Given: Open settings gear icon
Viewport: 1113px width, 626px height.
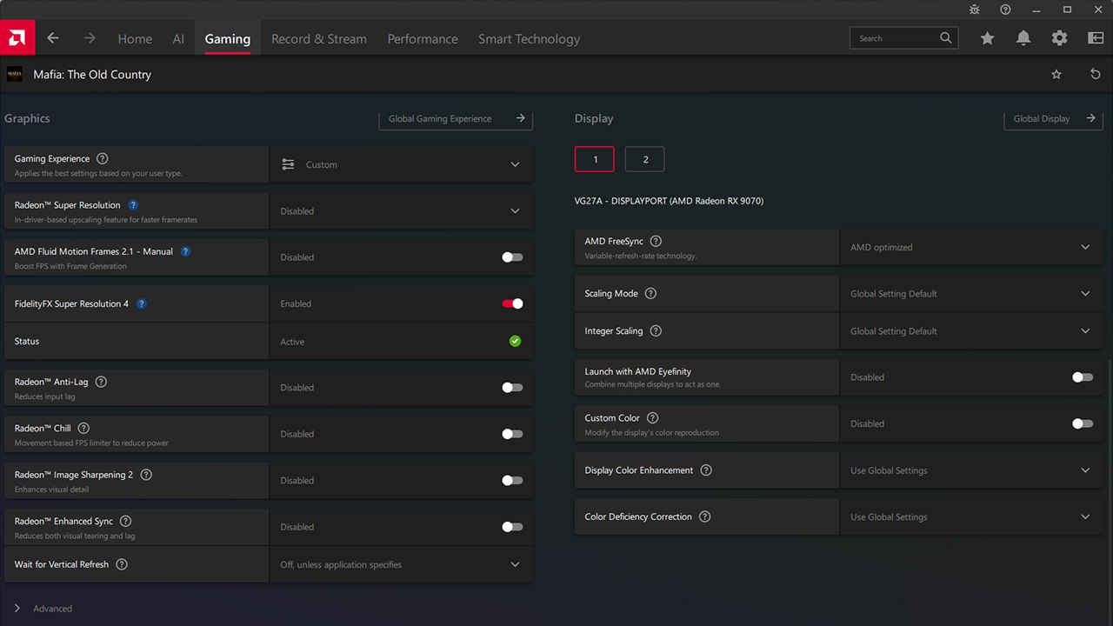Looking at the screenshot, I should [1059, 38].
